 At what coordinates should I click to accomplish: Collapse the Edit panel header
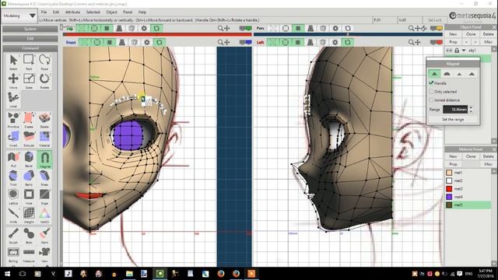click(x=30, y=38)
